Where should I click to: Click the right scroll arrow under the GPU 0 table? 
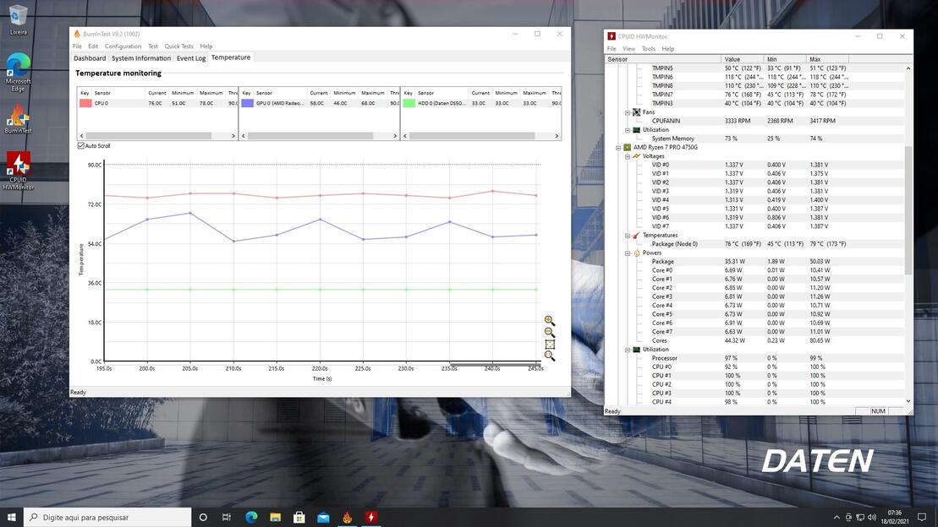(x=395, y=136)
